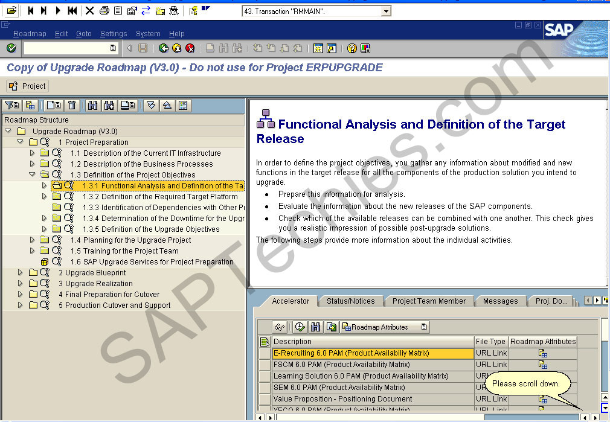The width and height of the screenshot is (610, 422).
Task: Click the printer icon in the top player toolbar
Action: pyautogui.click(x=104, y=10)
